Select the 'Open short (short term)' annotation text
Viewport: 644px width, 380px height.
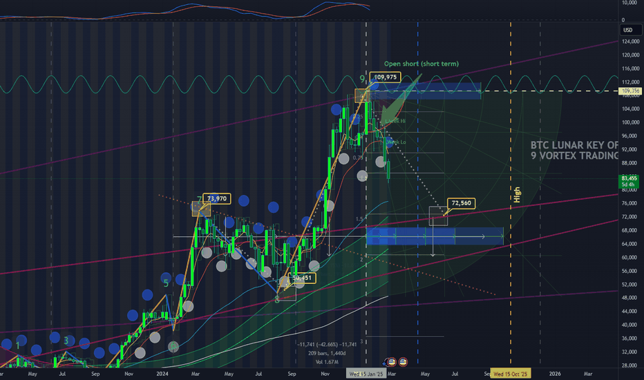(x=422, y=64)
